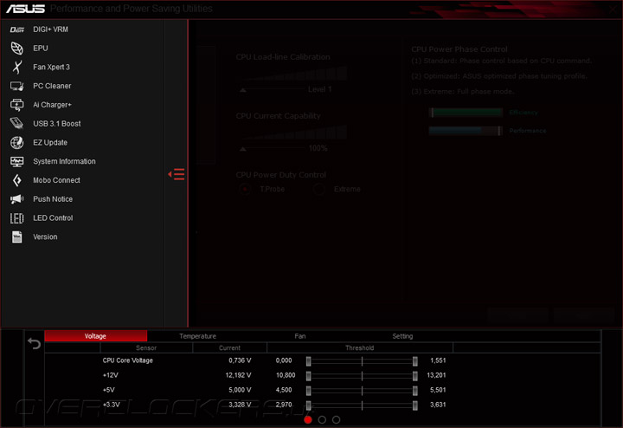Select the Mobo Connect icon

pos(16,180)
